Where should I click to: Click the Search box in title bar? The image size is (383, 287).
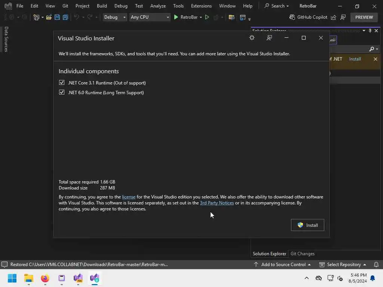click(x=276, y=6)
